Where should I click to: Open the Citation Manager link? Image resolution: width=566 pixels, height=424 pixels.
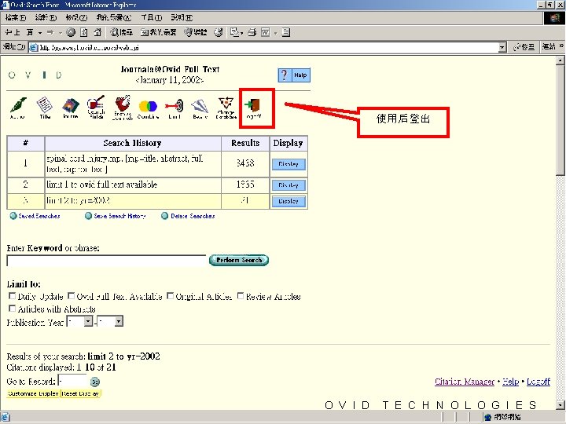(x=465, y=382)
